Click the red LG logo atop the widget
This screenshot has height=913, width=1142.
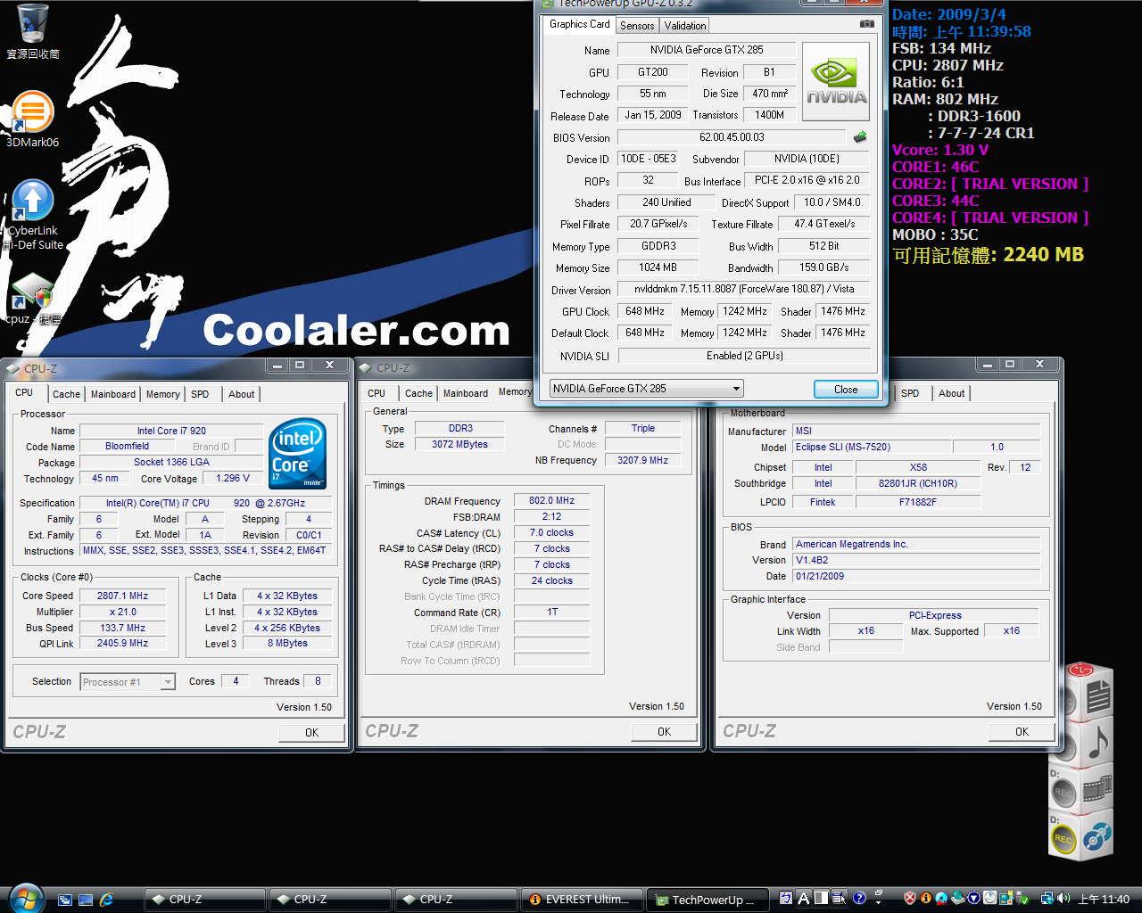pyautogui.click(x=1080, y=670)
